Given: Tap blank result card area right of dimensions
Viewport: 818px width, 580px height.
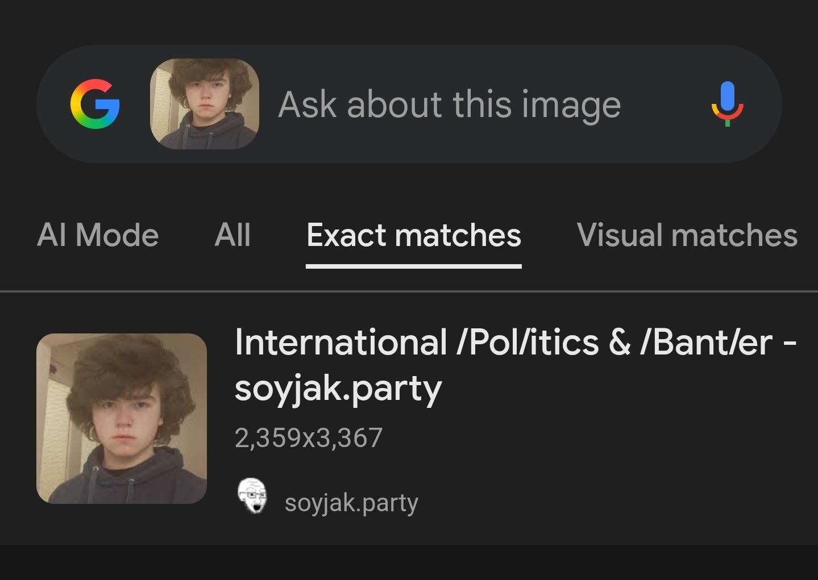Looking at the screenshot, I should click(x=568, y=438).
